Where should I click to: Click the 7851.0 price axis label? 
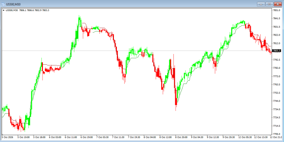277,10
